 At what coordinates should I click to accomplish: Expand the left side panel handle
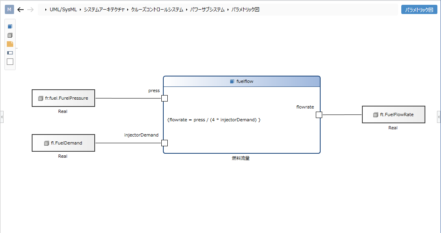[2, 117]
